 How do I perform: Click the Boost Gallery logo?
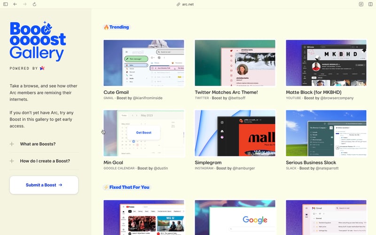point(38,41)
